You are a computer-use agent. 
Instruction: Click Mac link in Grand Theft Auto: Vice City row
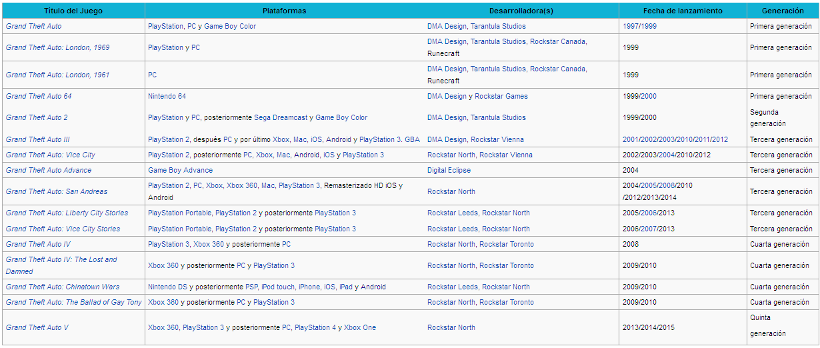(284, 155)
